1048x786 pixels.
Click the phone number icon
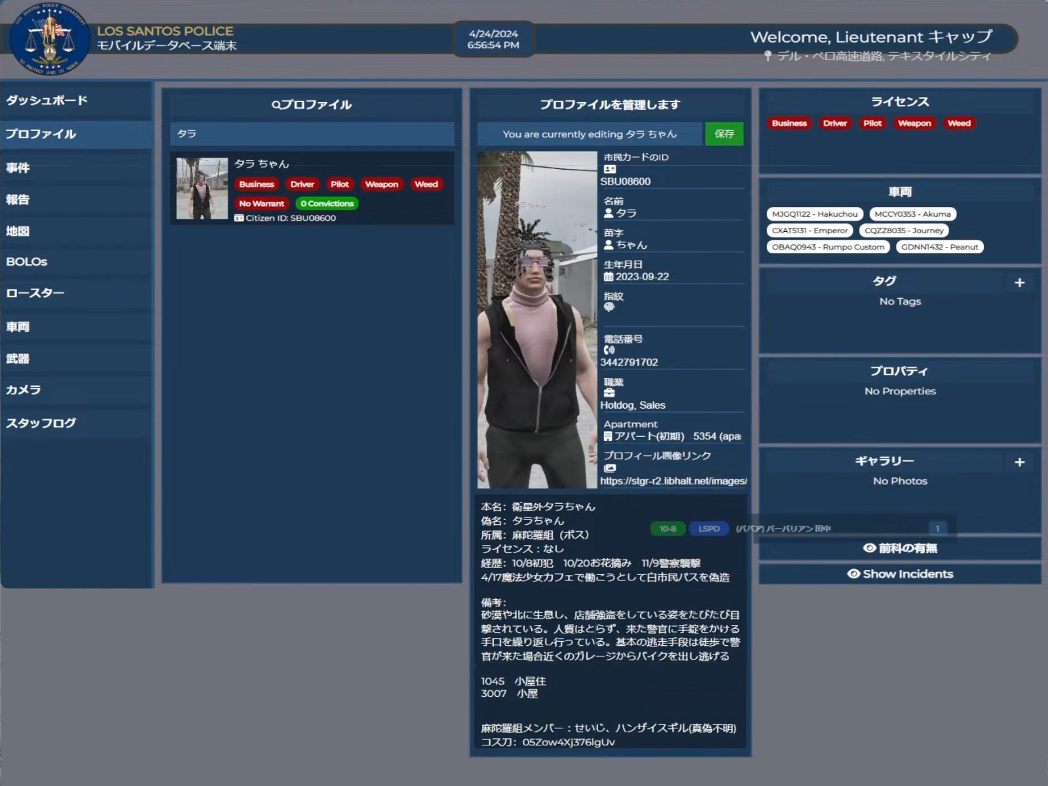pos(609,350)
